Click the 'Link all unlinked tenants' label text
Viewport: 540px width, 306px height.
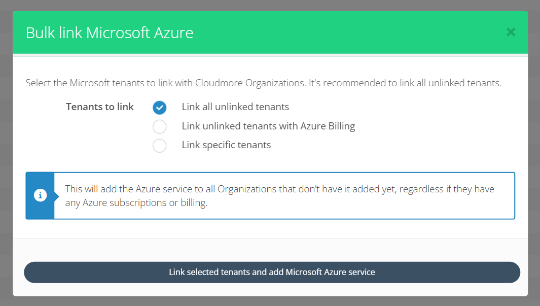(x=235, y=107)
